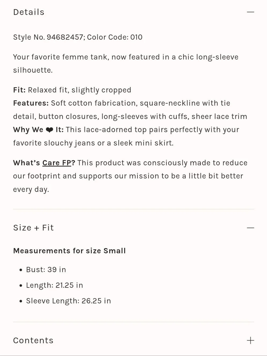267x356 pixels.
Task: Select the Bust: 39 in list item
Action: 46,270
